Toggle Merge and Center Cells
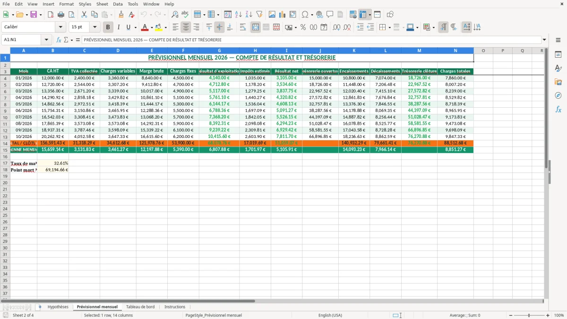This screenshot has height=319, width=567. pyautogui.click(x=256, y=27)
